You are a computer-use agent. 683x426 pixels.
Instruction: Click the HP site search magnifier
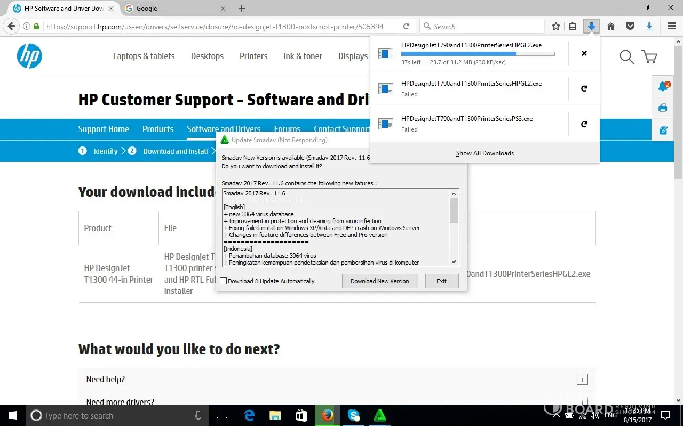coord(627,56)
